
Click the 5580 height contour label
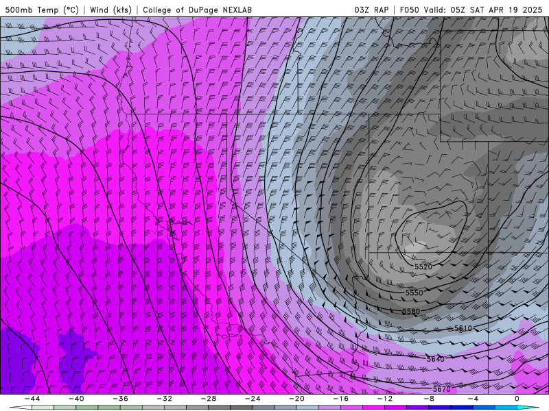coord(411,311)
